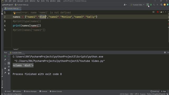This screenshot has width=169, height=95.
Task: Start debugging with the green bug icon
Action: point(151,5)
